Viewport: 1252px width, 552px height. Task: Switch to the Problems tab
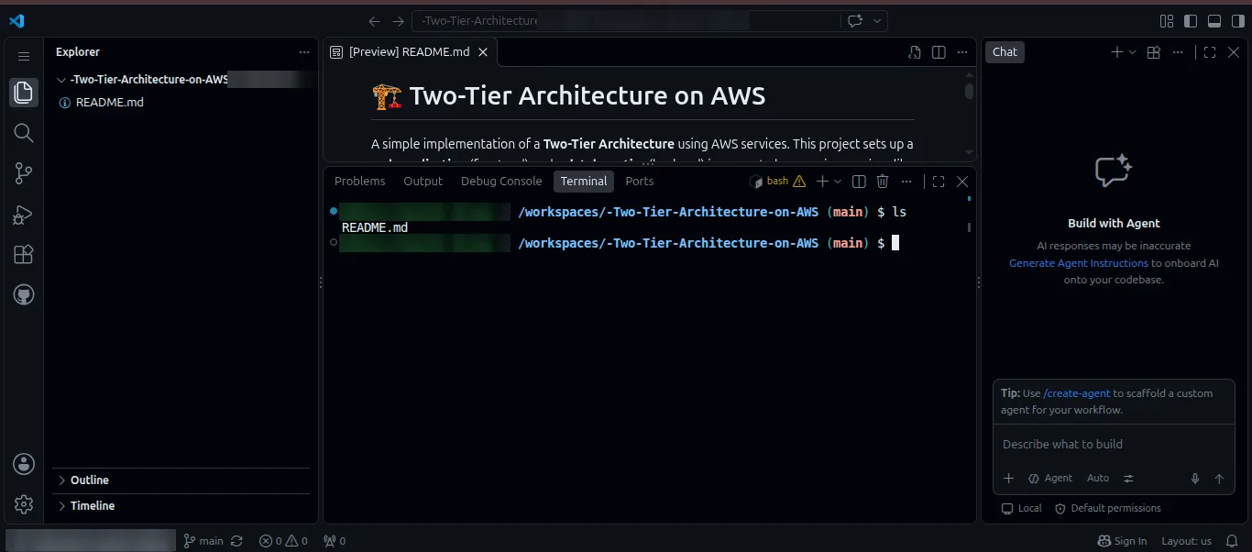click(x=359, y=182)
